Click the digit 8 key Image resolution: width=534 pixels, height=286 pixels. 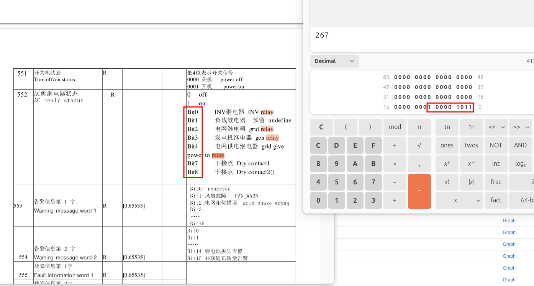pos(318,164)
